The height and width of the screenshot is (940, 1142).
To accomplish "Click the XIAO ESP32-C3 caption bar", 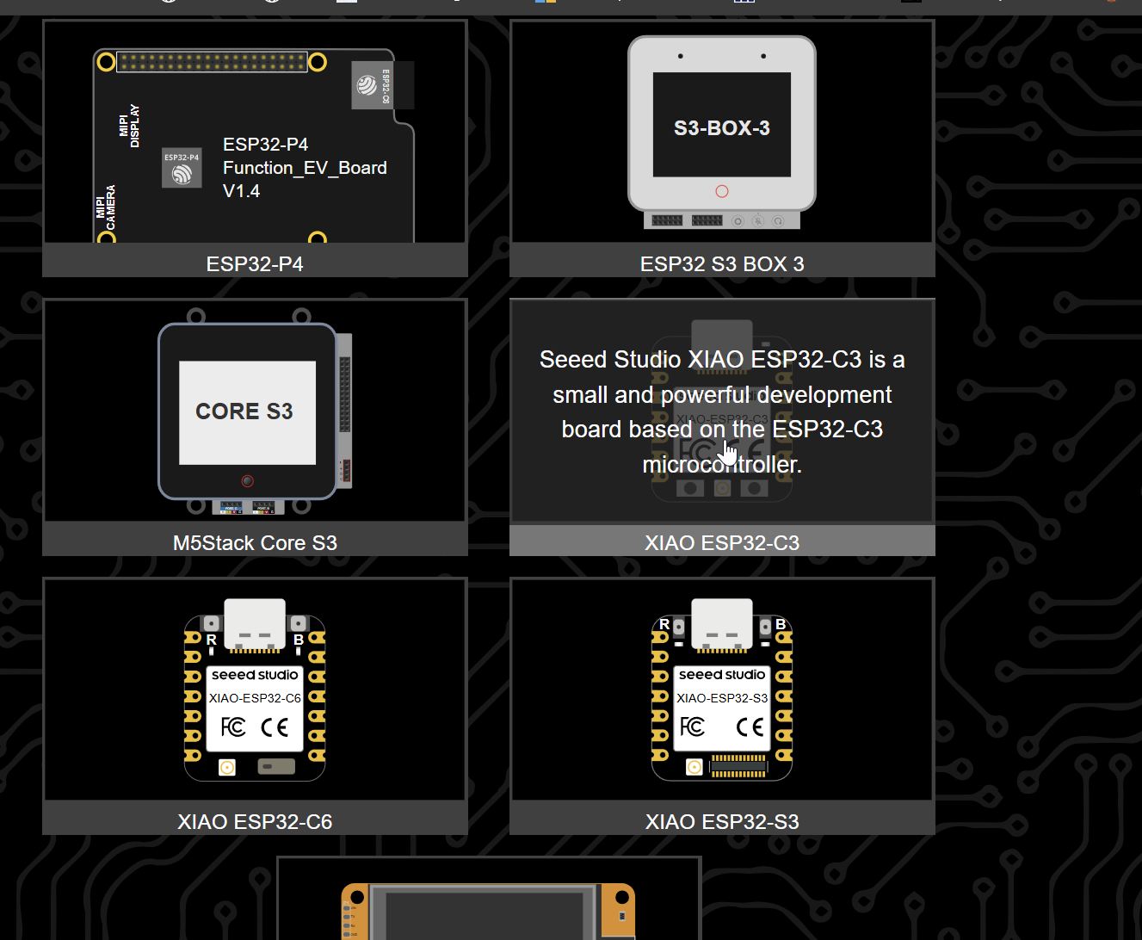I will pyautogui.click(x=722, y=542).
